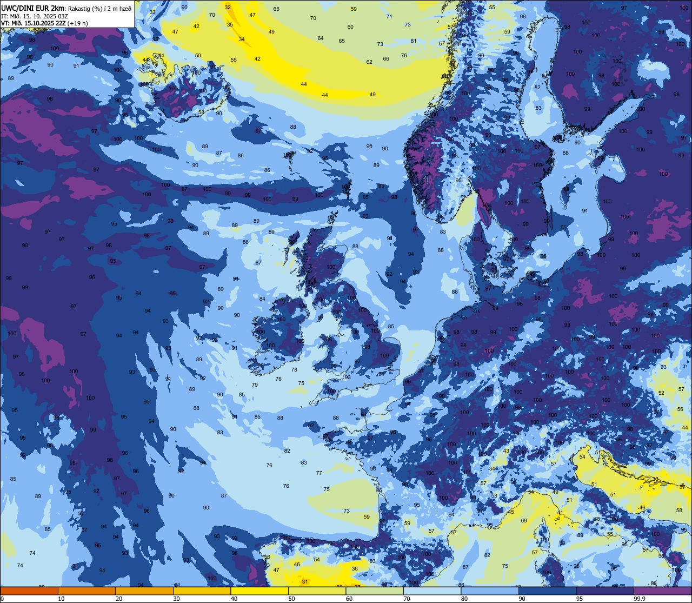
Task: Click the 0–10 dark orange legend swatch
Action: coord(29,591)
